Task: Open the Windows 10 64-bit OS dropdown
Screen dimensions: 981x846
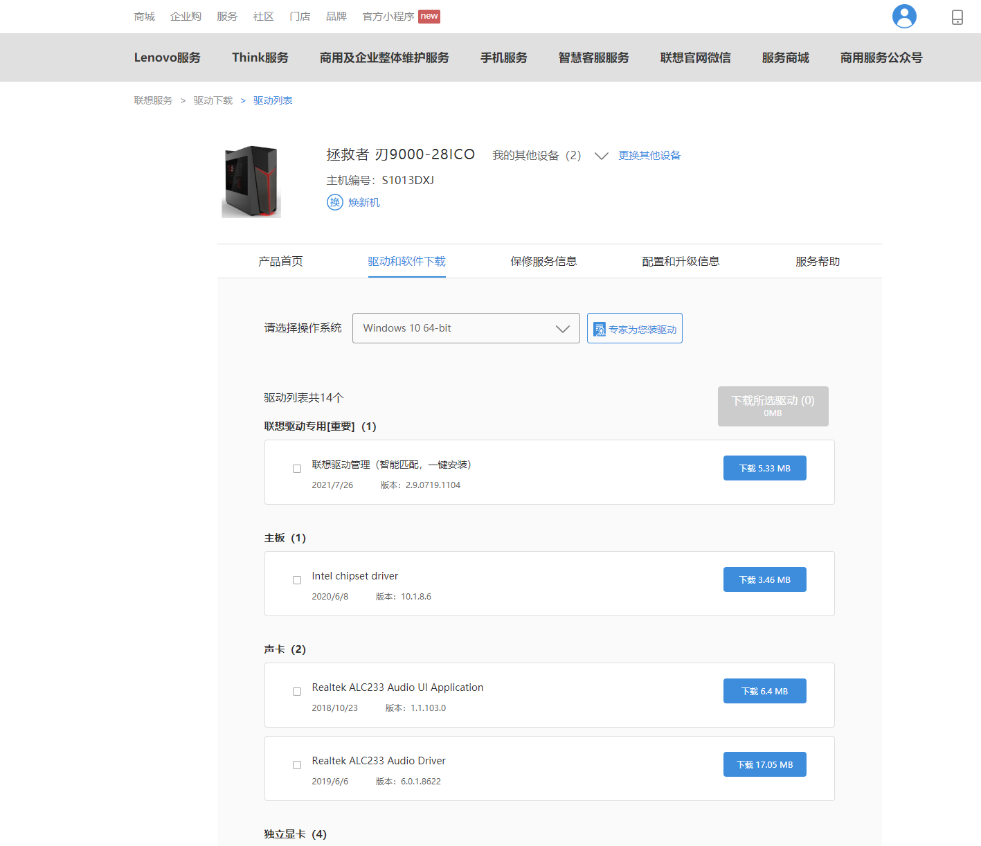Action: tap(466, 328)
